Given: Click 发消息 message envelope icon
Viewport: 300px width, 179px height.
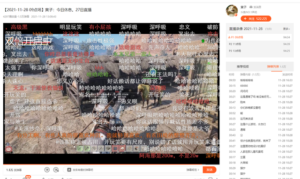Looking at the screenshot, I should [255, 7].
